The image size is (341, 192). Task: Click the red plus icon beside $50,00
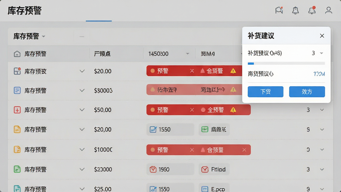tap(17, 110)
